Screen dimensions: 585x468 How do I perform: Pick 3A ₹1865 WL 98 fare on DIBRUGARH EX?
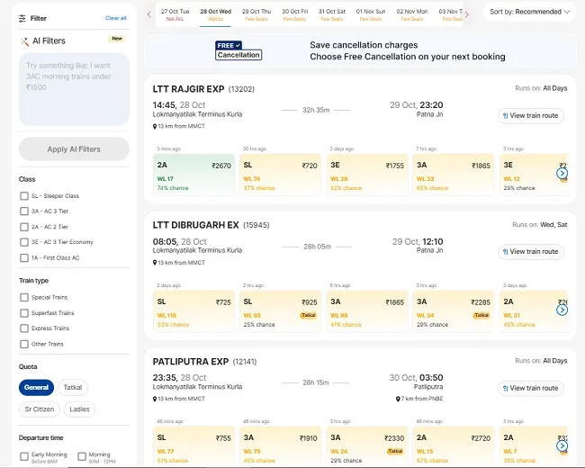[367, 311]
